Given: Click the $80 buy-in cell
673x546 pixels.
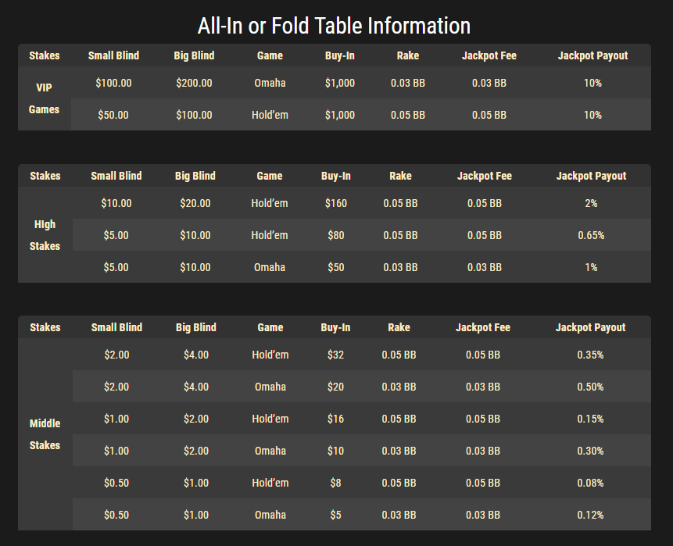Looking at the screenshot, I should [336, 235].
